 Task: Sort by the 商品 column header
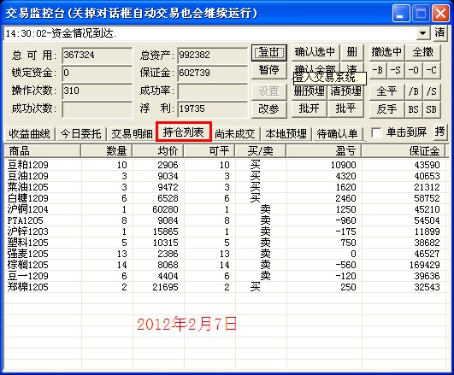tap(43, 151)
